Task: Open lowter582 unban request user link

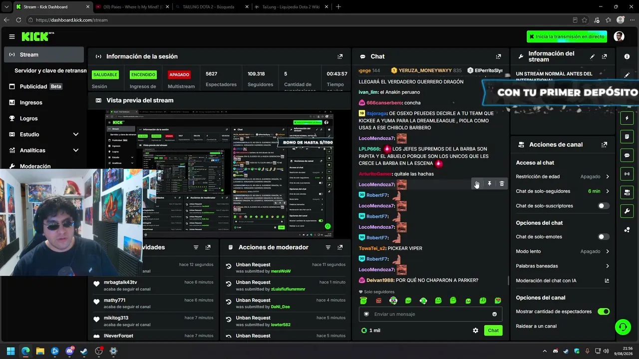Action: pyautogui.click(x=281, y=325)
